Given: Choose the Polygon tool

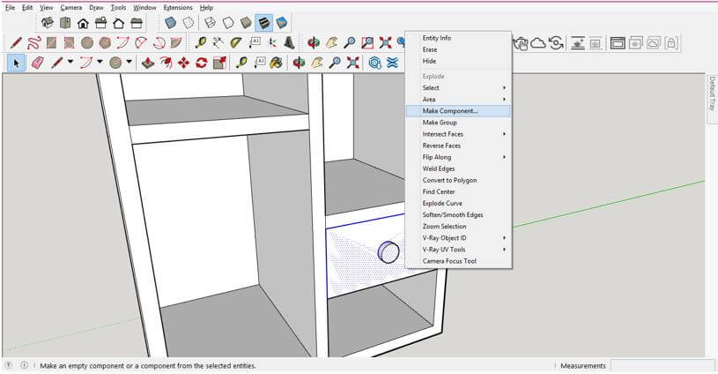Looking at the screenshot, I should (105, 43).
